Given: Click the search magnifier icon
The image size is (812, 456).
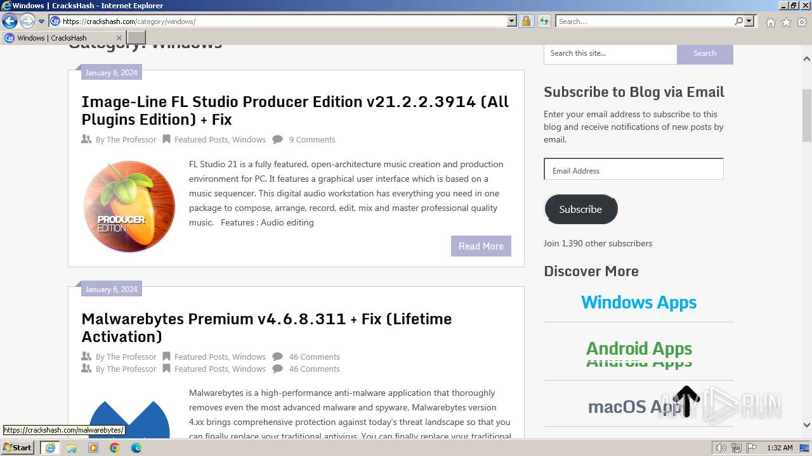Looking at the screenshot, I should click(738, 22).
